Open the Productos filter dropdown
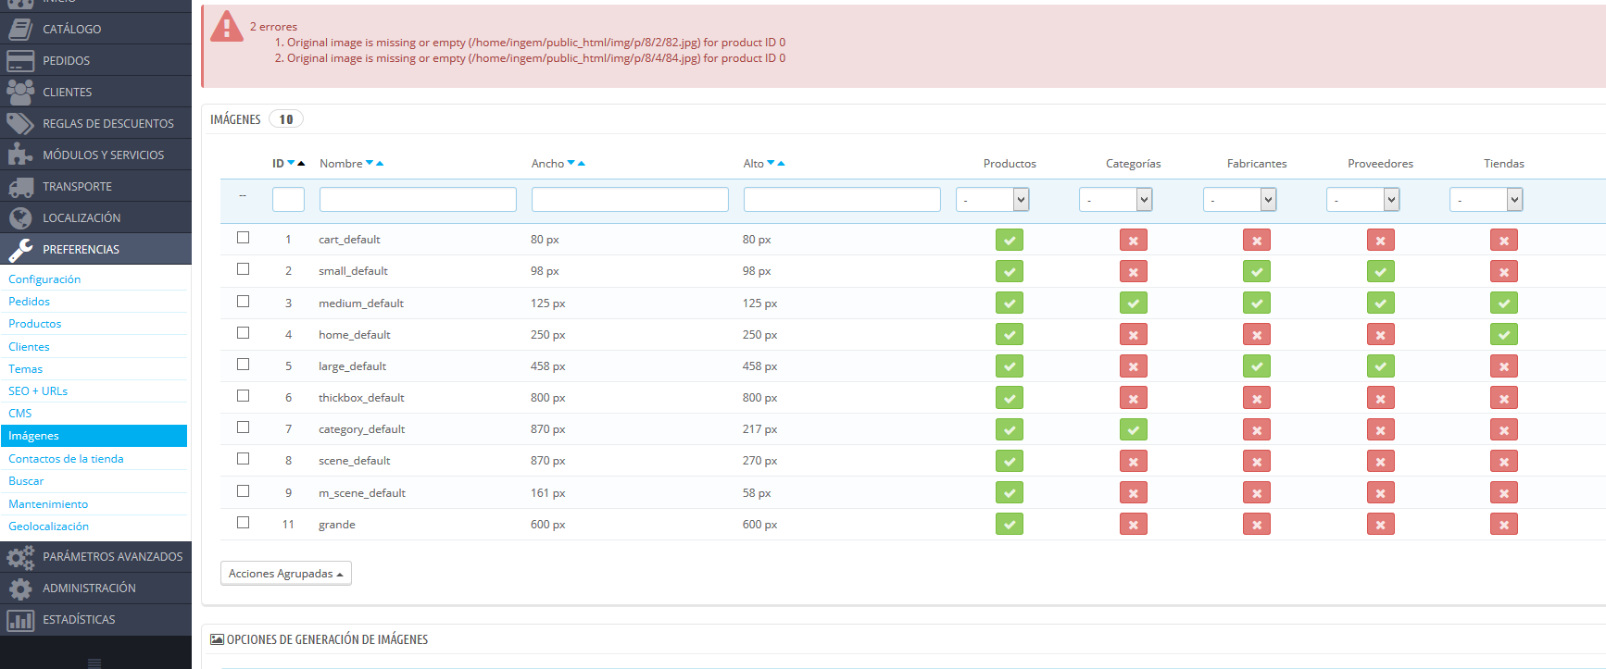Image resolution: width=1606 pixels, height=669 pixels. (x=992, y=200)
